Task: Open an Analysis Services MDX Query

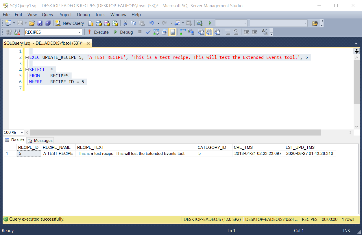Action: click(x=99, y=23)
